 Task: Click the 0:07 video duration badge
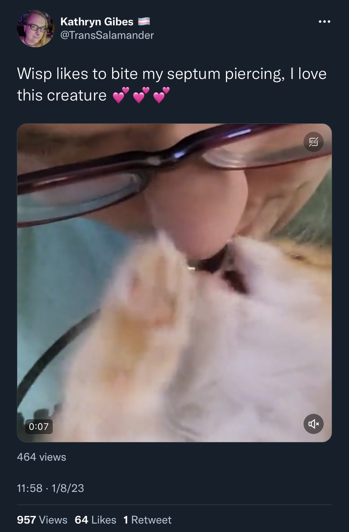point(39,426)
